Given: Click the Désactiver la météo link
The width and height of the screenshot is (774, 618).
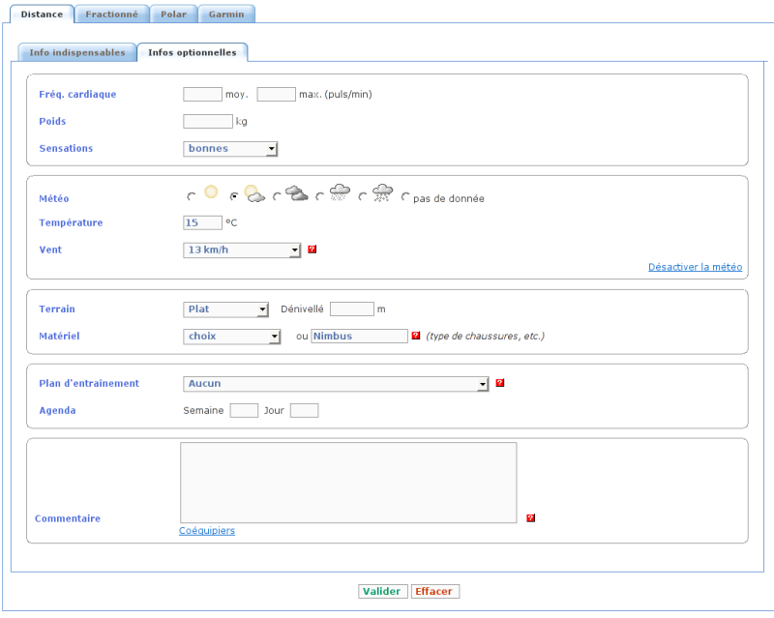Looking at the screenshot, I should click(695, 267).
